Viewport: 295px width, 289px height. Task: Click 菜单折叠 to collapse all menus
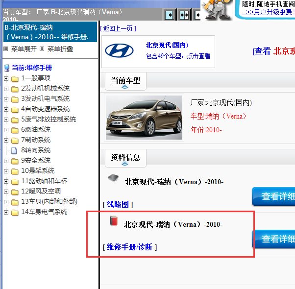60,49
